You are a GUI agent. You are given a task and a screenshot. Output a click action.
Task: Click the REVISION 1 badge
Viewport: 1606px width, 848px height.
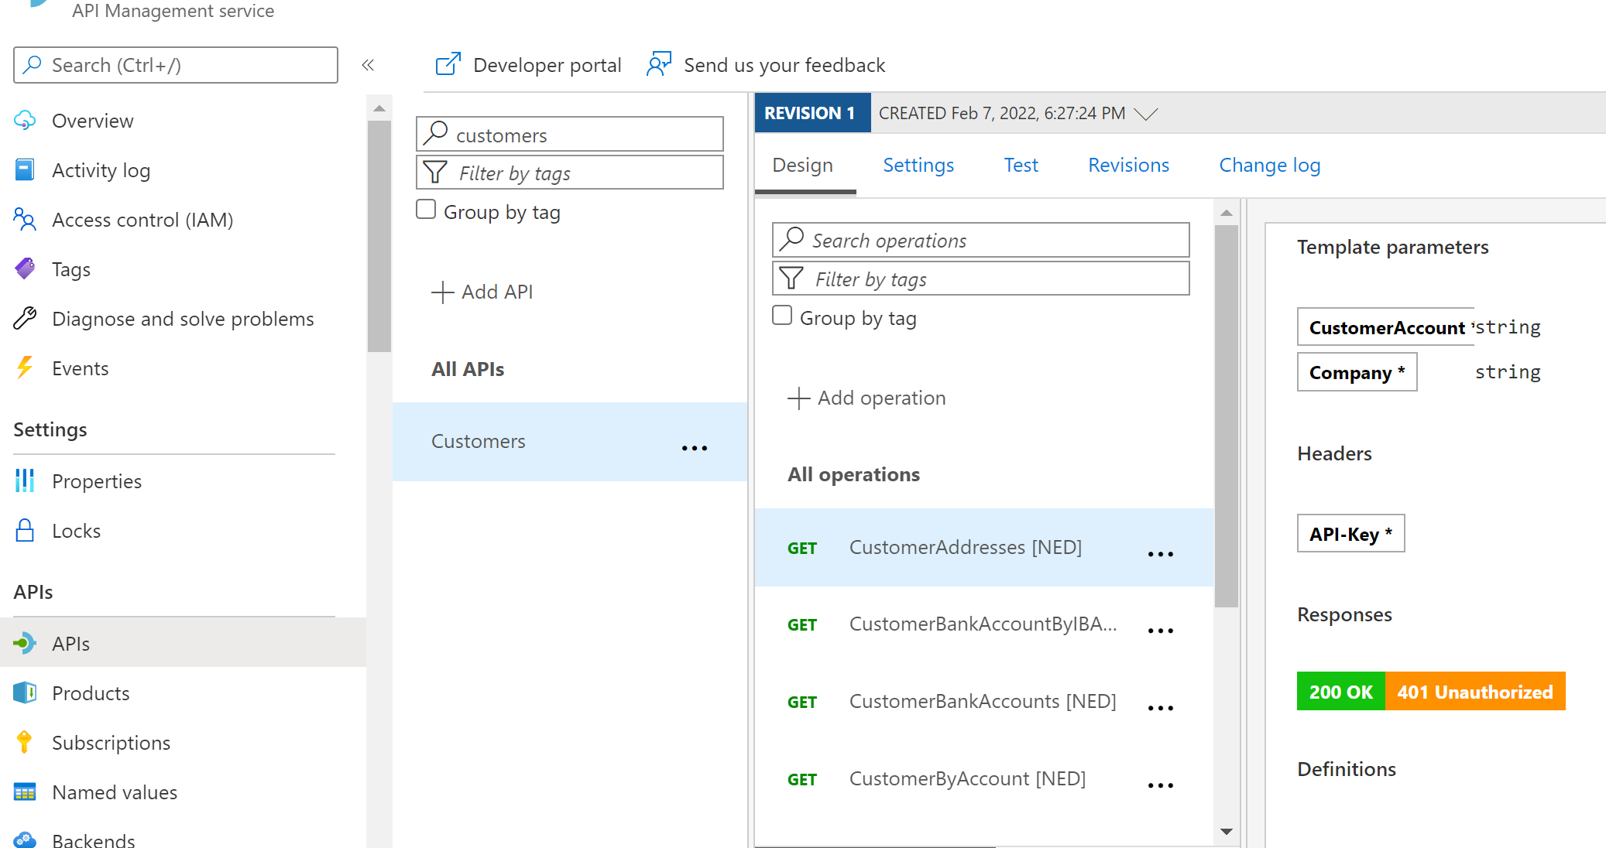coord(812,113)
